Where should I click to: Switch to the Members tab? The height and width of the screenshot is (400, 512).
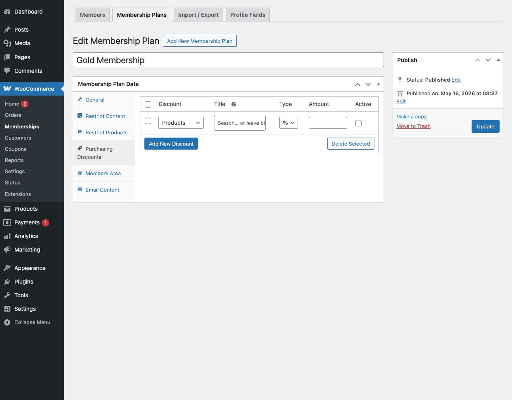pyautogui.click(x=92, y=15)
